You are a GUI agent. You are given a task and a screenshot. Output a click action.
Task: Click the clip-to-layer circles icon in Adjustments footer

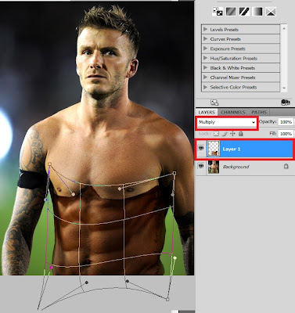(286, 103)
